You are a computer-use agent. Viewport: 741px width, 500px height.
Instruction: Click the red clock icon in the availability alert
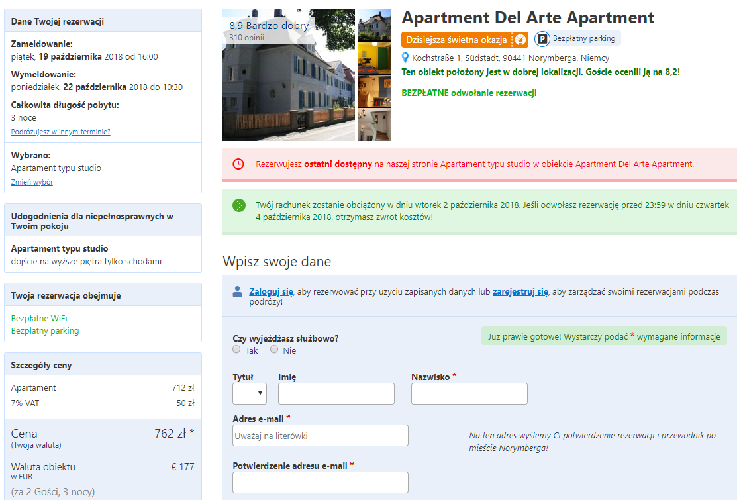tap(238, 164)
